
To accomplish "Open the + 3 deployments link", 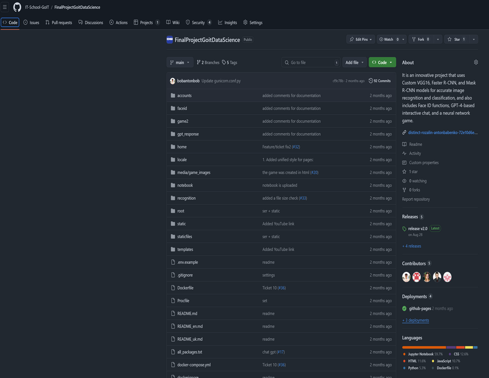I will click(x=415, y=320).
